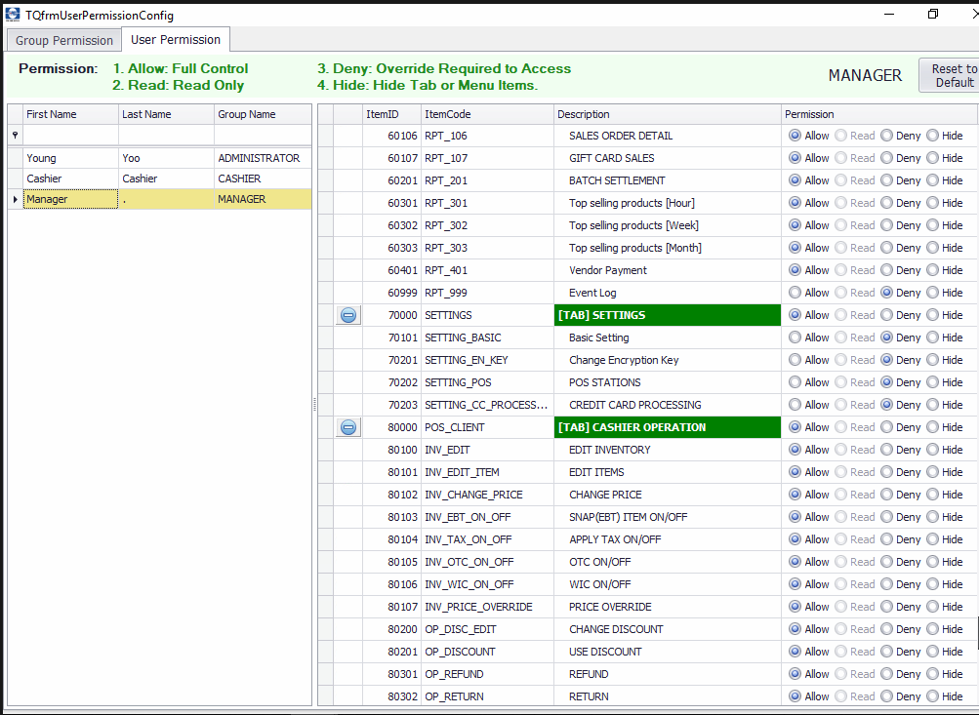Select the Young Yoo administrator row

click(x=68, y=158)
